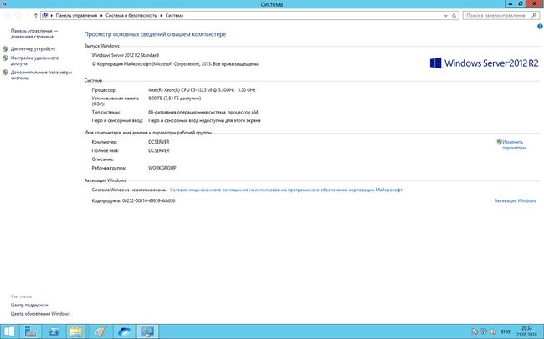Click the Активация Windows link

pos(516,200)
